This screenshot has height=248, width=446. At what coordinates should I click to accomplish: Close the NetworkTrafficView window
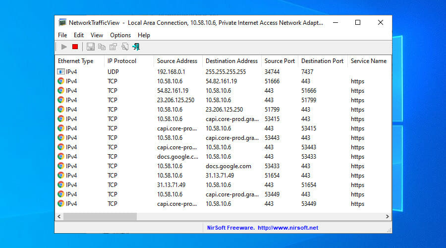pos(380,22)
